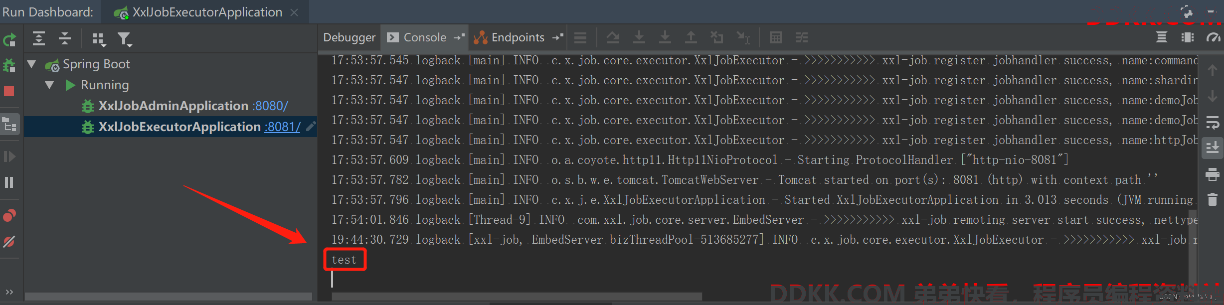Click the pin arrow next to Console tab
Screen dimensions: 1224x305
[x=459, y=37]
